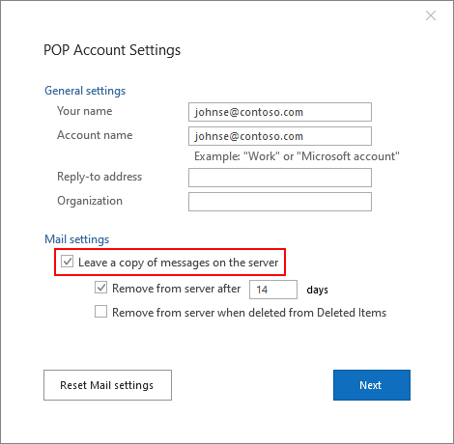Click the Account name label
The image size is (454, 444).
95,135
